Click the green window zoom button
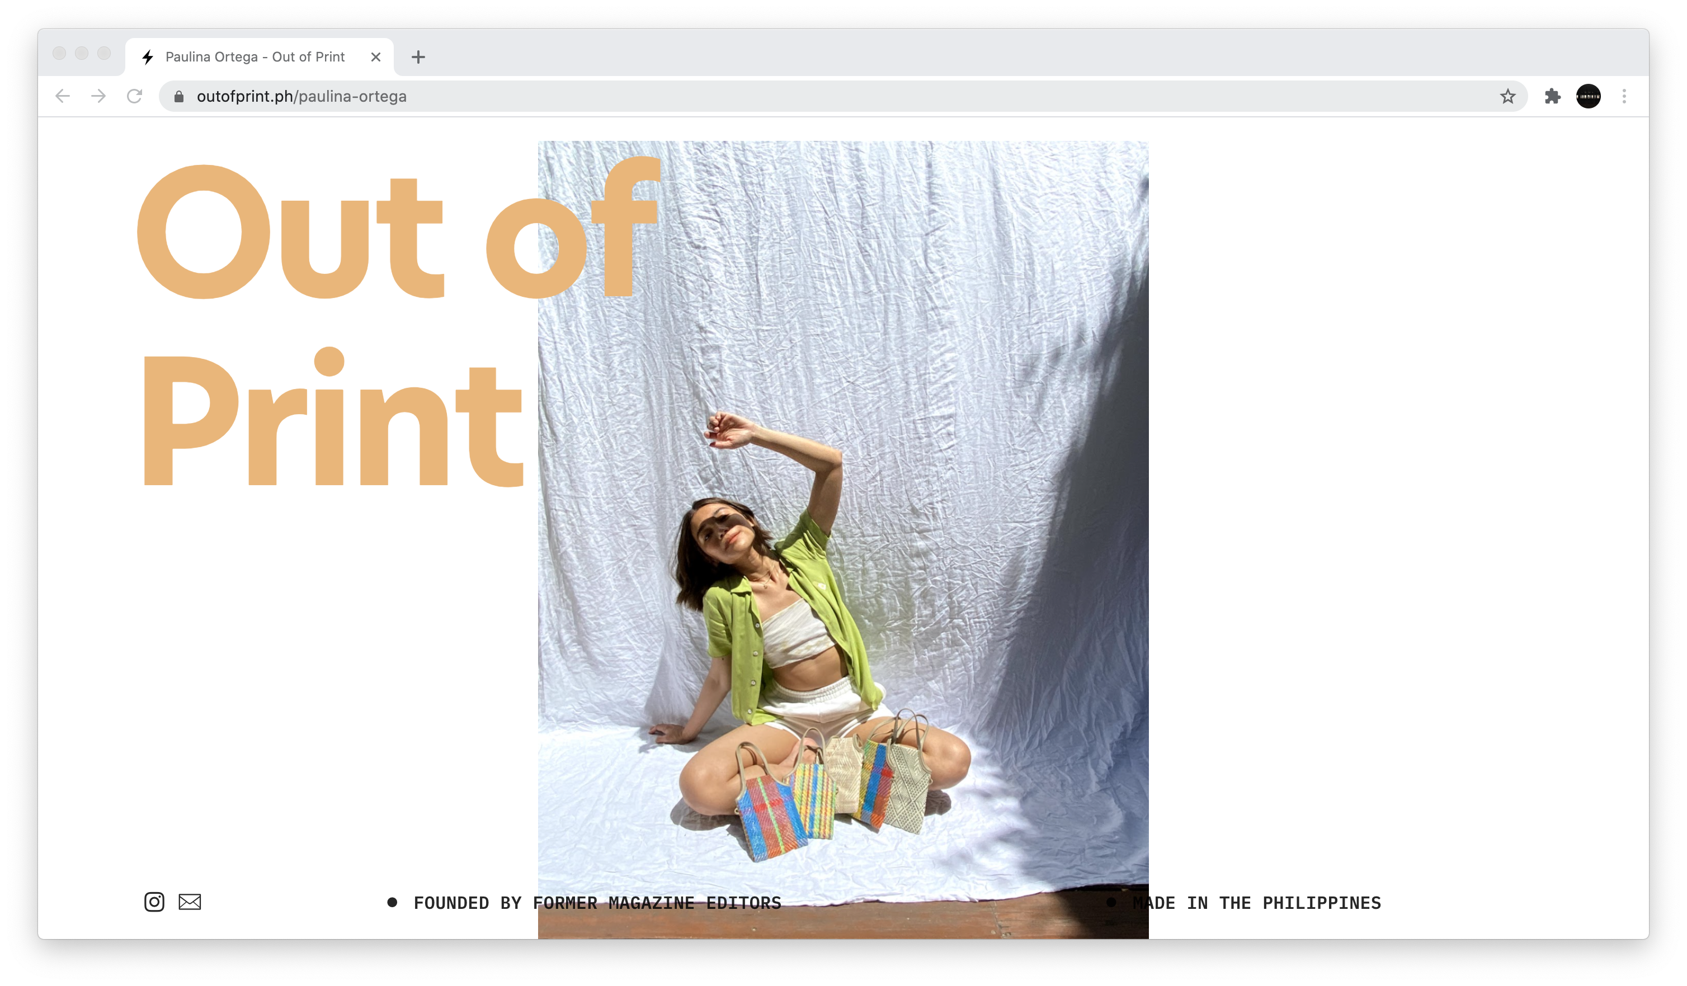 104,53
